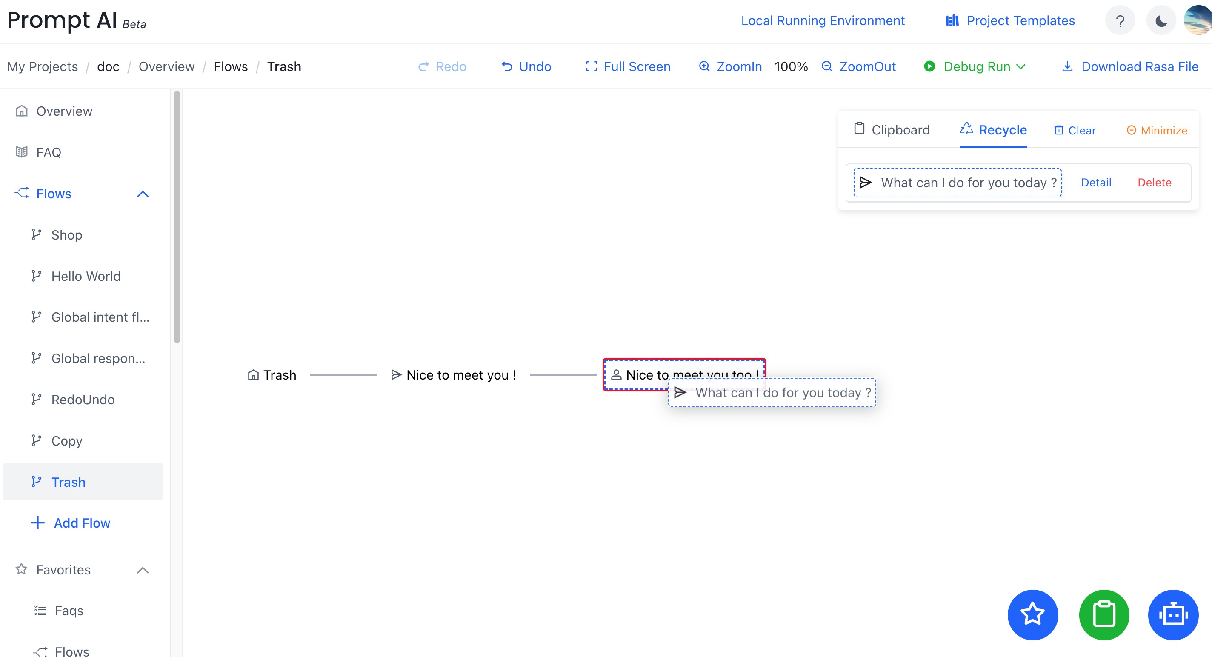Click Detail link for recycled flow
This screenshot has width=1212, height=657.
(1096, 182)
